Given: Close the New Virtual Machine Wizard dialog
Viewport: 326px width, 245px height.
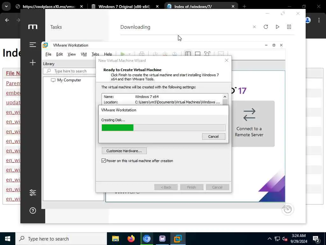Looking at the screenshot, I should [227, 60].
